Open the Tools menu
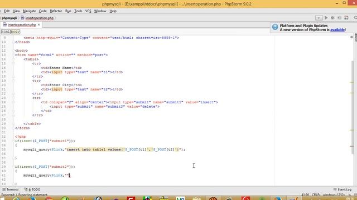 tap(78, 11)
